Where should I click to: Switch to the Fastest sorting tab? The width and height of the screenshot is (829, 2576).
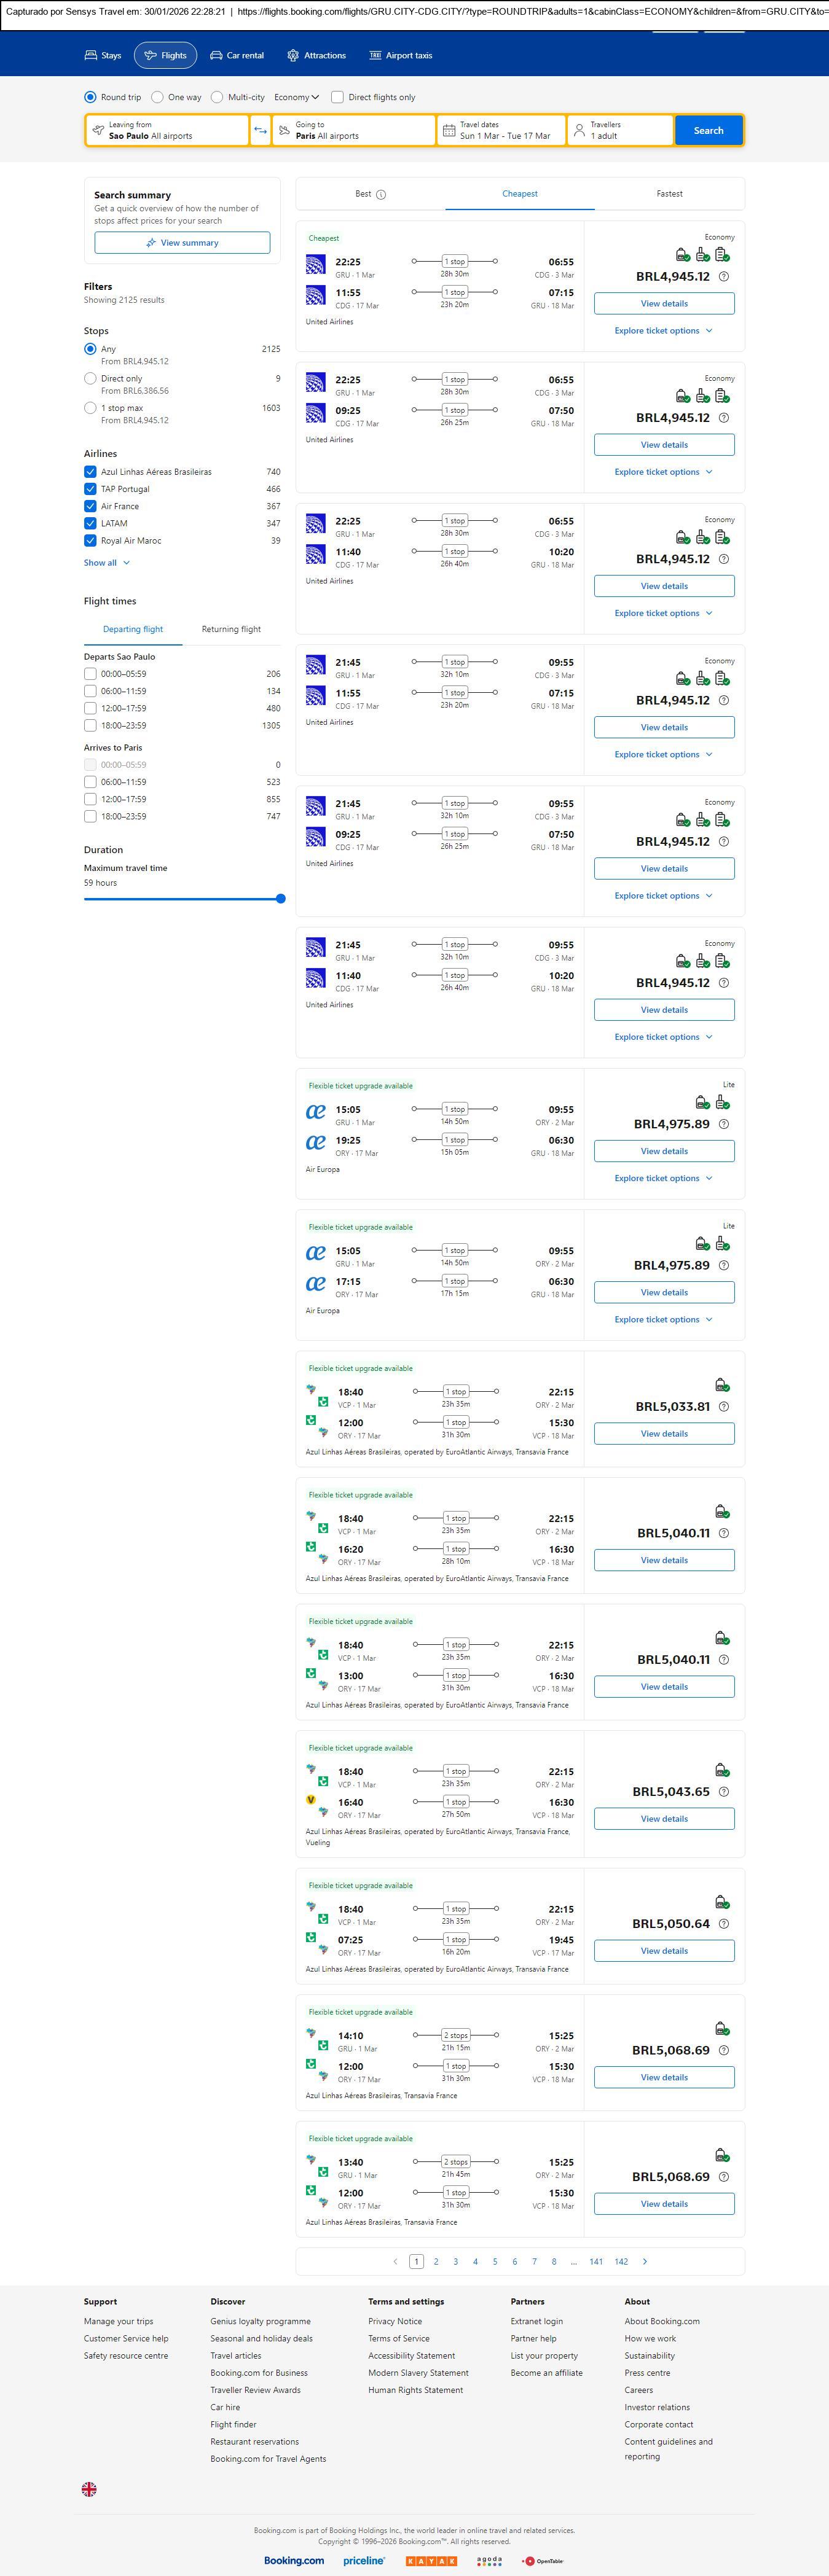pyautogui.click(x=669, y=194)
